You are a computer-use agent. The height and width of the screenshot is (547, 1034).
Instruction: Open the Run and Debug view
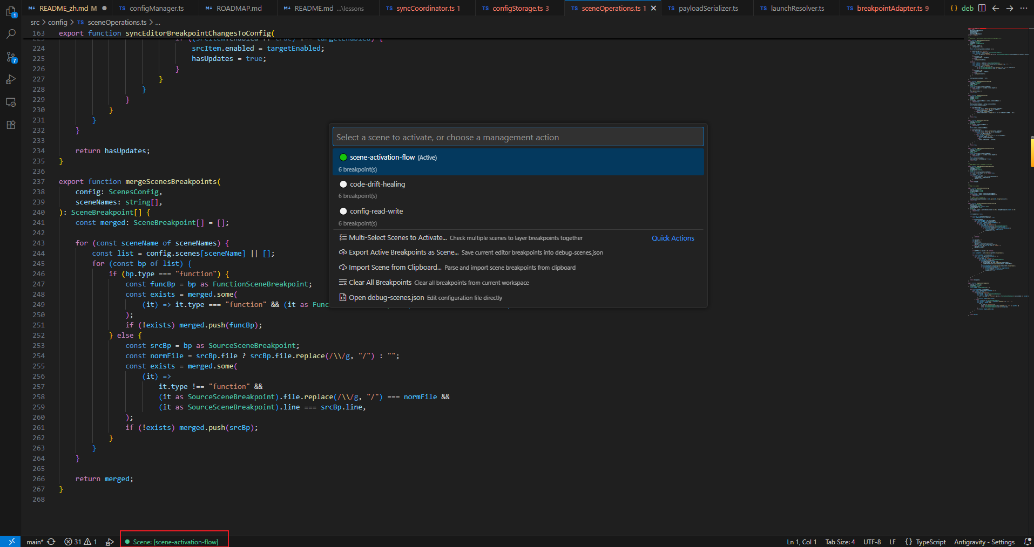11,79
